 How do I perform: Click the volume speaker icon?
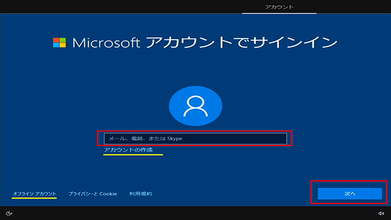click(x=381, y=213)
